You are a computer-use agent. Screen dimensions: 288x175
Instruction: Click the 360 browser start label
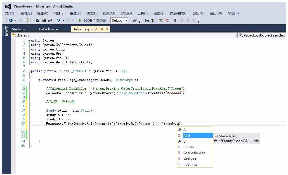[94, 20]
